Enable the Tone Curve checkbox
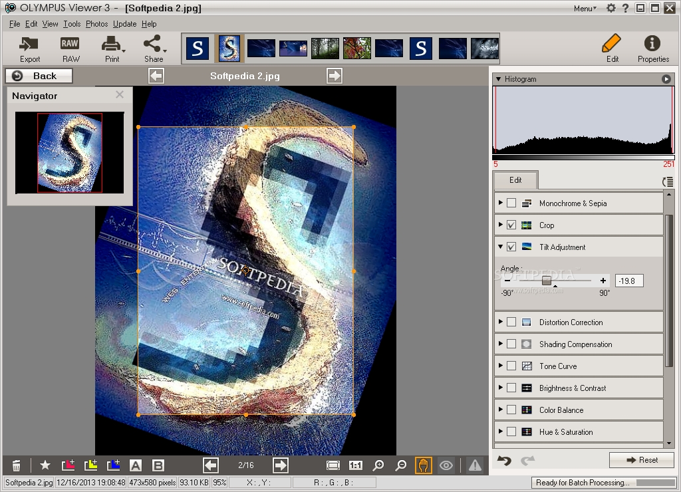 (511, 366)
